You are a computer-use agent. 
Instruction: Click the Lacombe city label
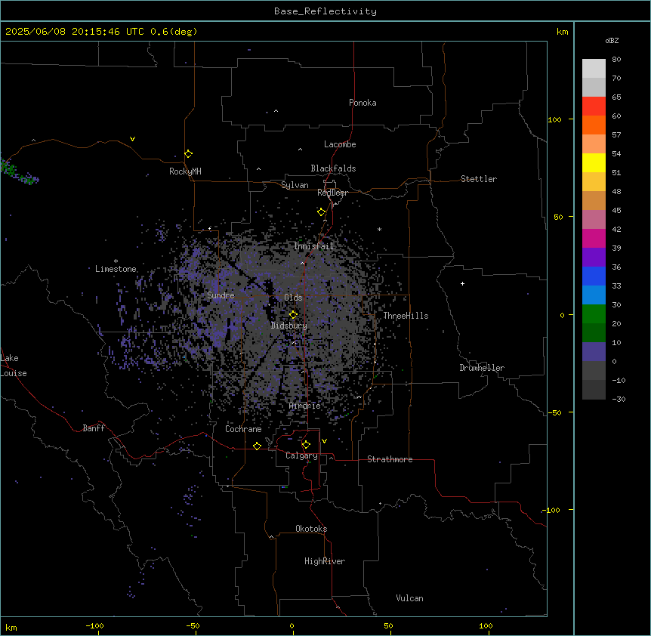click(340, 144)
